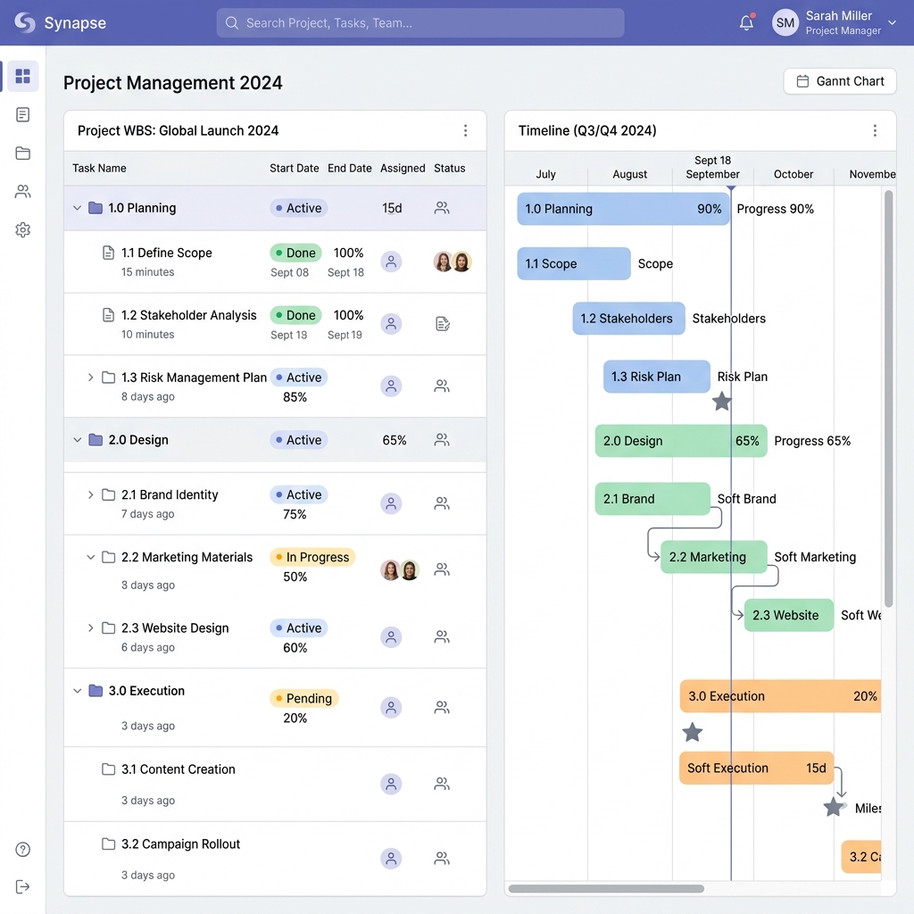This screenshot has height=914, width=914.
Task: Click the Search Project, Tasks, Team field
Action: tap(420, 22)
